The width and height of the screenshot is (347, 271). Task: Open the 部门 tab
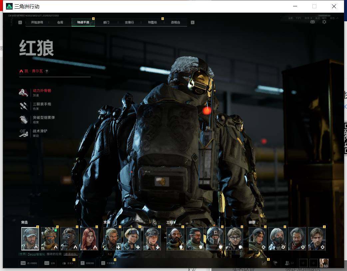click(x=106, y=22)
